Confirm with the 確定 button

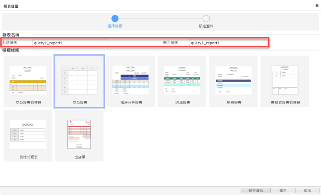(283, 190)
